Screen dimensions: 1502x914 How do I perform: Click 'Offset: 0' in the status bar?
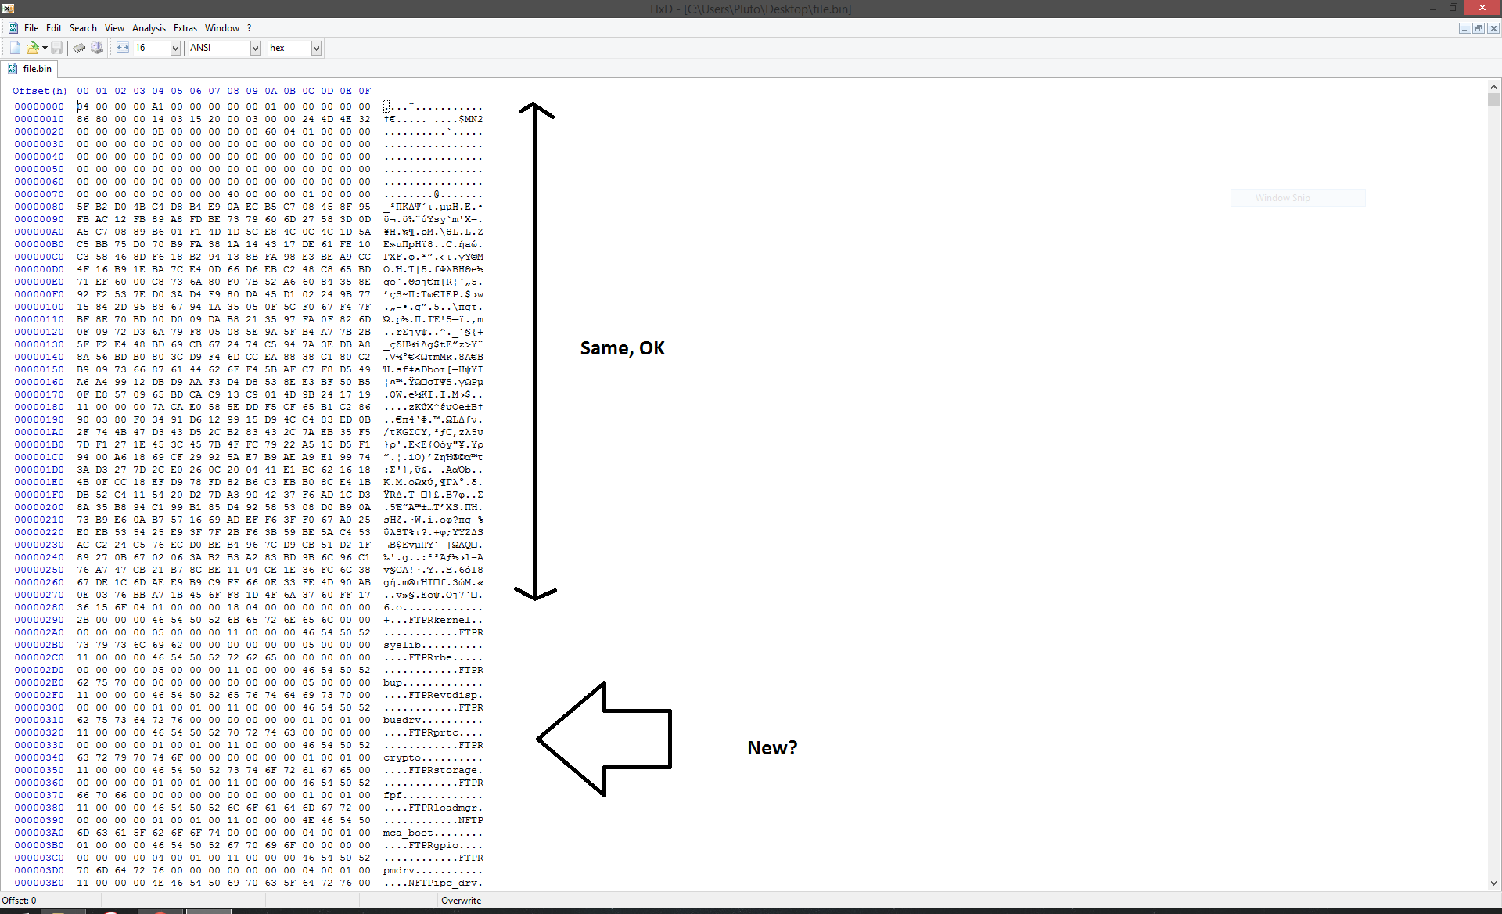[19, 901]
